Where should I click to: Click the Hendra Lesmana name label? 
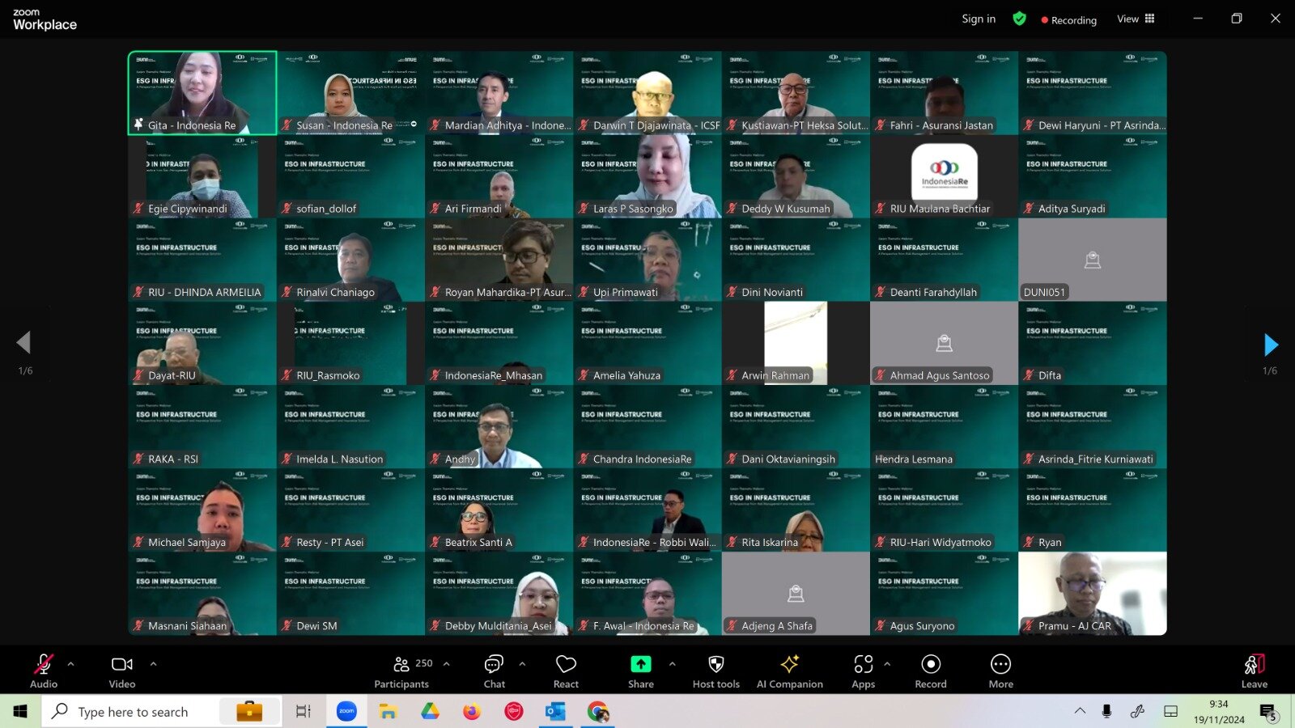click(914, 459)
